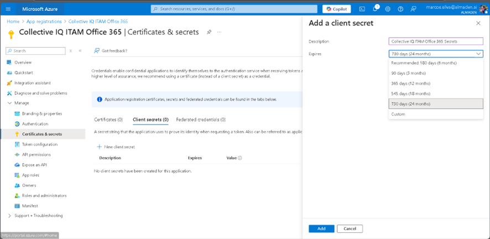Expand the Support + Troubleshooting section
490x239 pixels.
click(9, 215)
